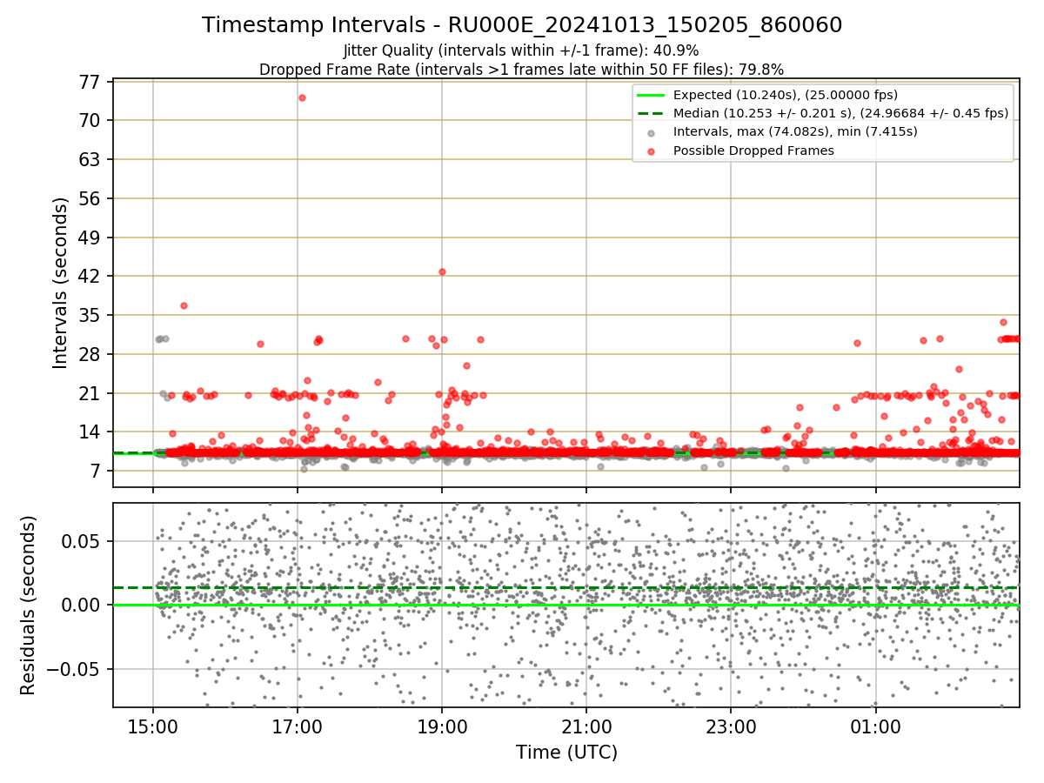Click the 'Intervals (seconds)' y-axis label
This screenshot has width=1044, height=783.
[x=60, y=283]
